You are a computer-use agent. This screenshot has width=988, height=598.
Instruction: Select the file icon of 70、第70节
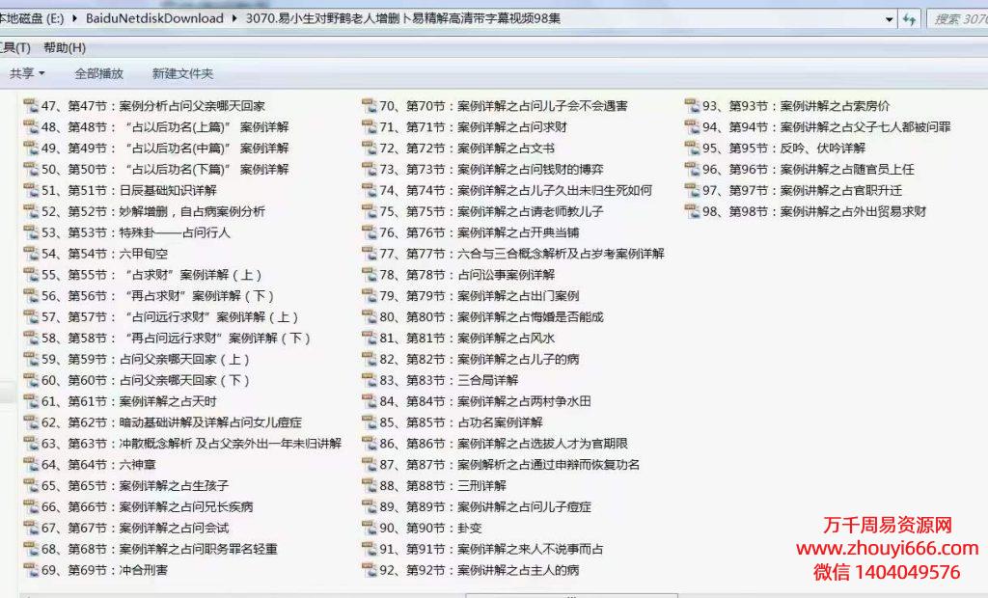[x=369, y=106]
